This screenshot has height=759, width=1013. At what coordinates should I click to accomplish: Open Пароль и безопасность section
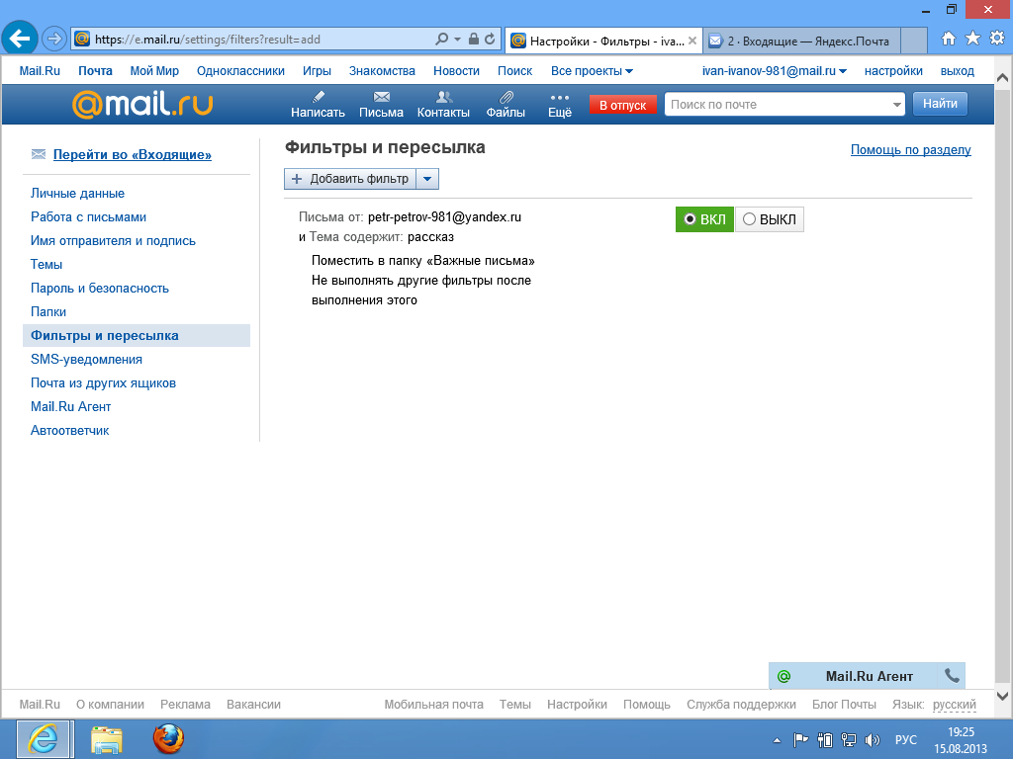(x=100, y=288)
